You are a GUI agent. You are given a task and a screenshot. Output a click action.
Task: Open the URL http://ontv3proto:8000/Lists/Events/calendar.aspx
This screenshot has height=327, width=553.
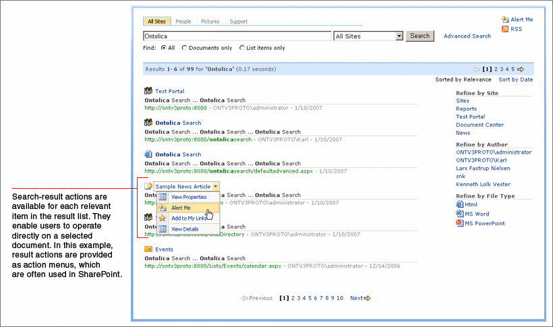[213, 266]
